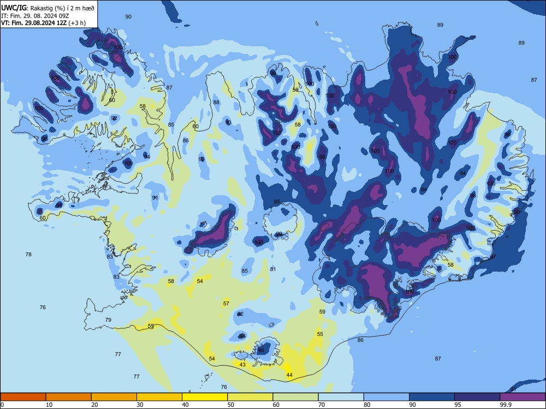546x409 pixels.
Task: Select the 50–60 pale yellow legend swatch
Action: pos(250,397)
